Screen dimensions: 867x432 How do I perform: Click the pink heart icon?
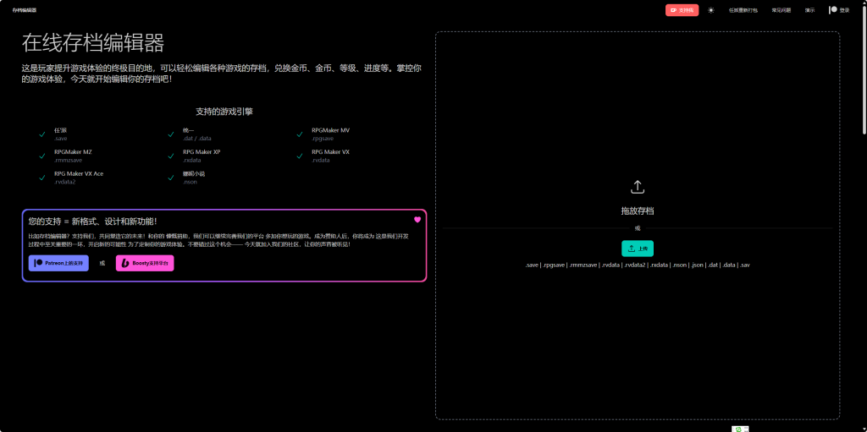417,220
